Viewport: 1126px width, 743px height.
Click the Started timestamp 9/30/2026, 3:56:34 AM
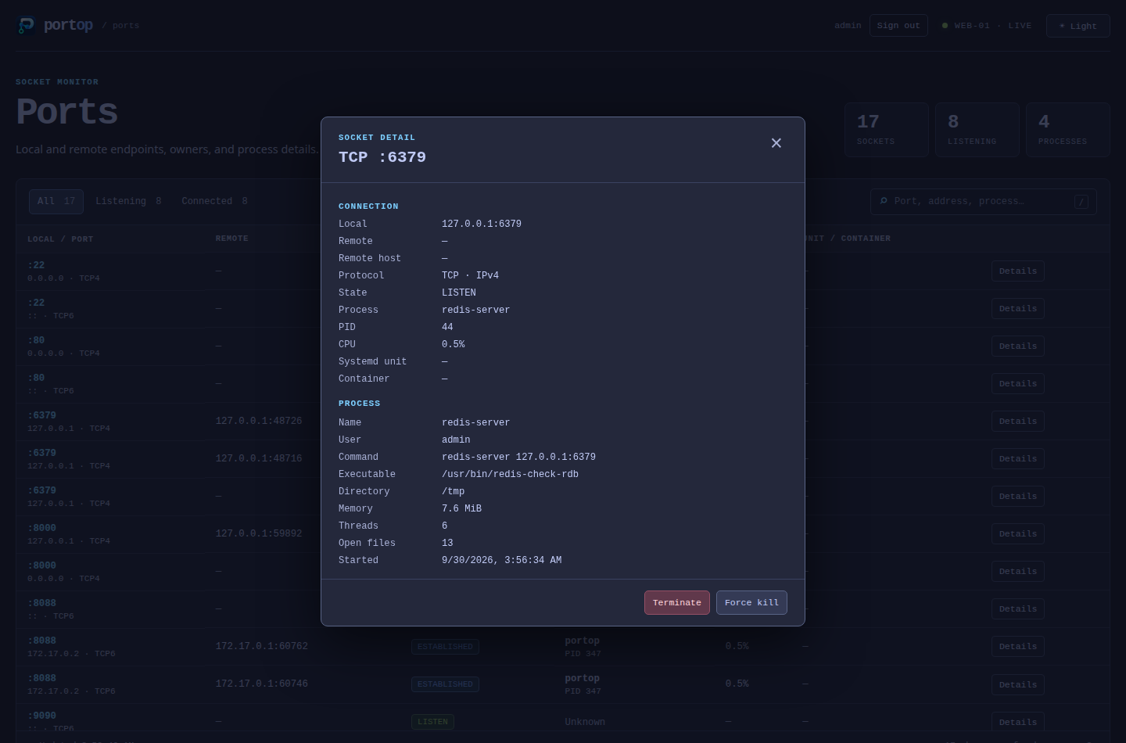coord(501,560)
